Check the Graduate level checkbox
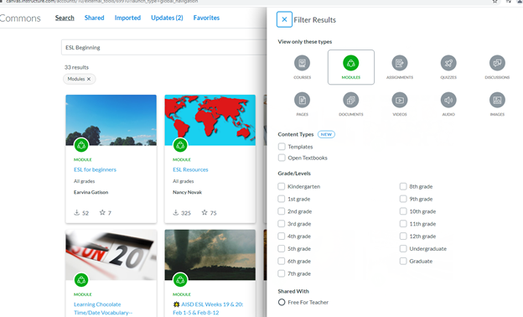This screenshot has height=317, width=523. [x=403, y=261]
